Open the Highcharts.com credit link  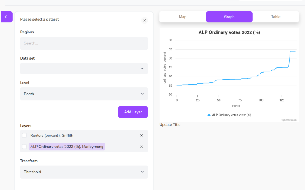tap(289, 120)
